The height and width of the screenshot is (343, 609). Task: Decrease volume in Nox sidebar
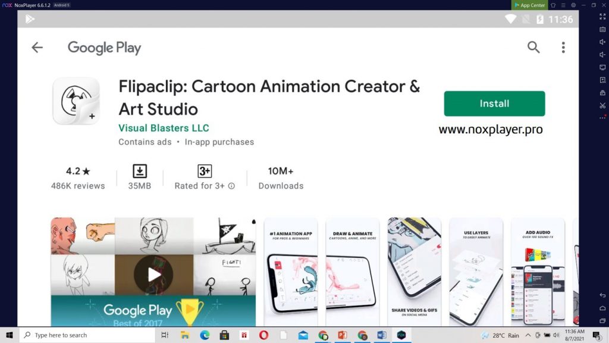tap(602, 55)
